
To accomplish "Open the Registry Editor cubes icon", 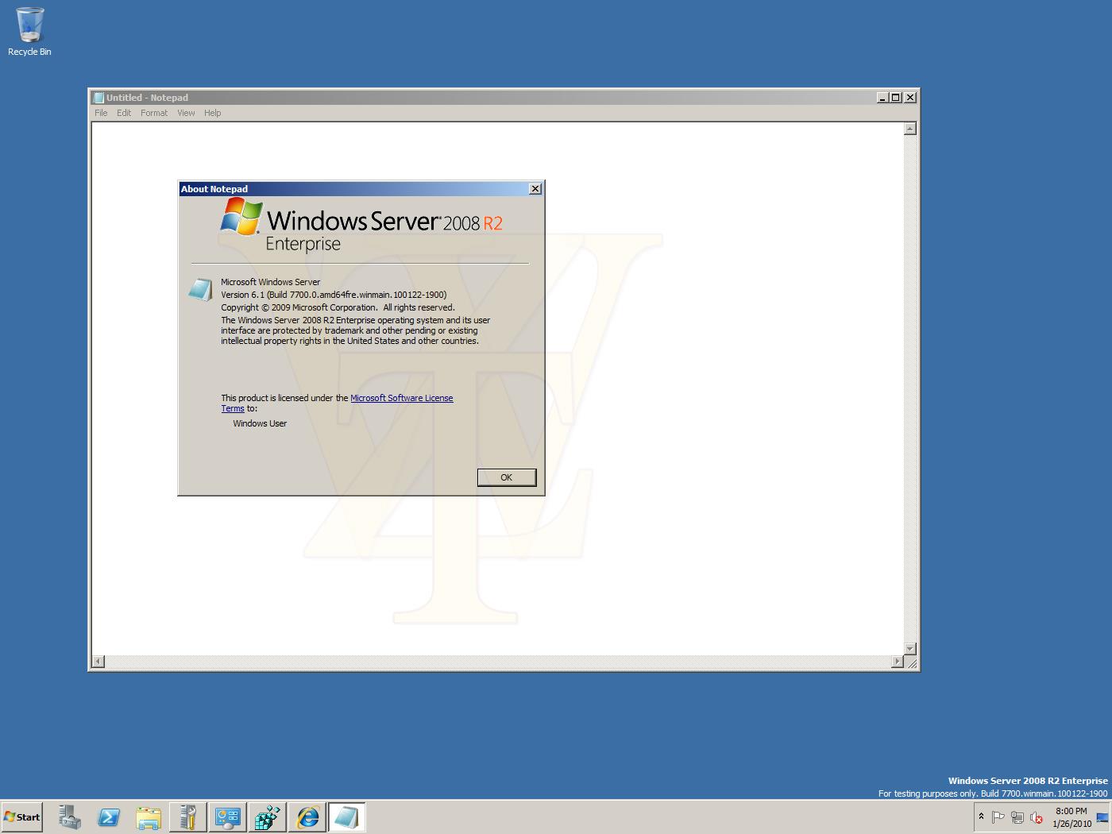I will pos(267,817).
